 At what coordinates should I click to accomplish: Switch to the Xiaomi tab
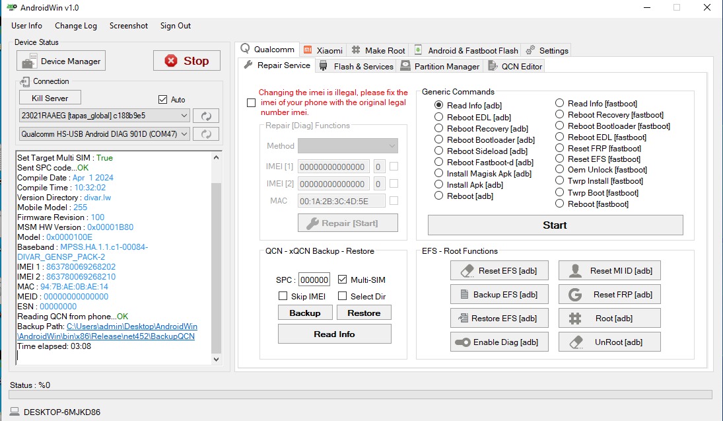point(324,50)
